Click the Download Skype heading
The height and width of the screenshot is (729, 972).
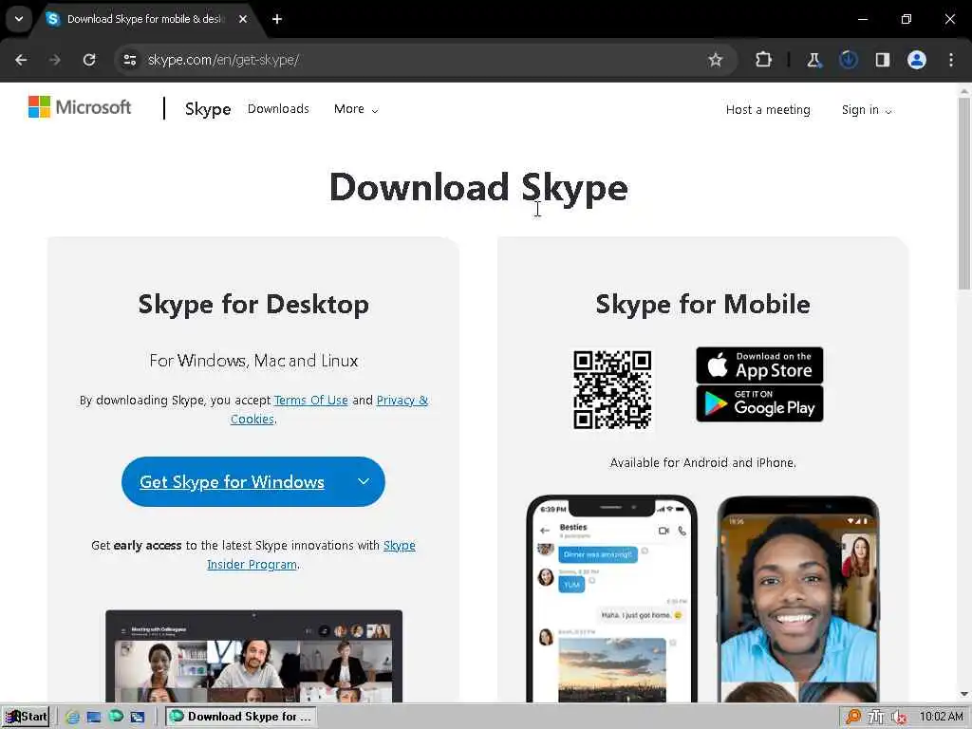(x=478, y=188)
